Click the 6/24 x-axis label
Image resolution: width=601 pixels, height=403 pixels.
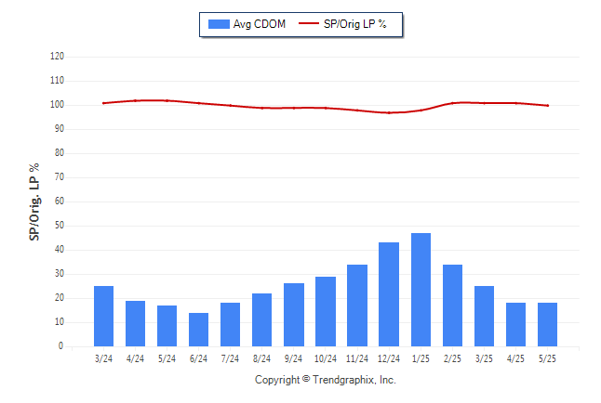198,358
